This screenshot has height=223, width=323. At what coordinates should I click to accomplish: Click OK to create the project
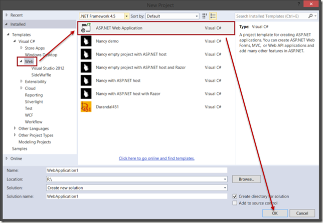click(x=275, y=213)
